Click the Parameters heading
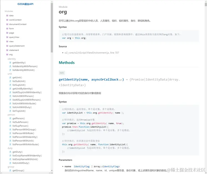This screenshot has width=207, height=174. [x=65, y=160]
